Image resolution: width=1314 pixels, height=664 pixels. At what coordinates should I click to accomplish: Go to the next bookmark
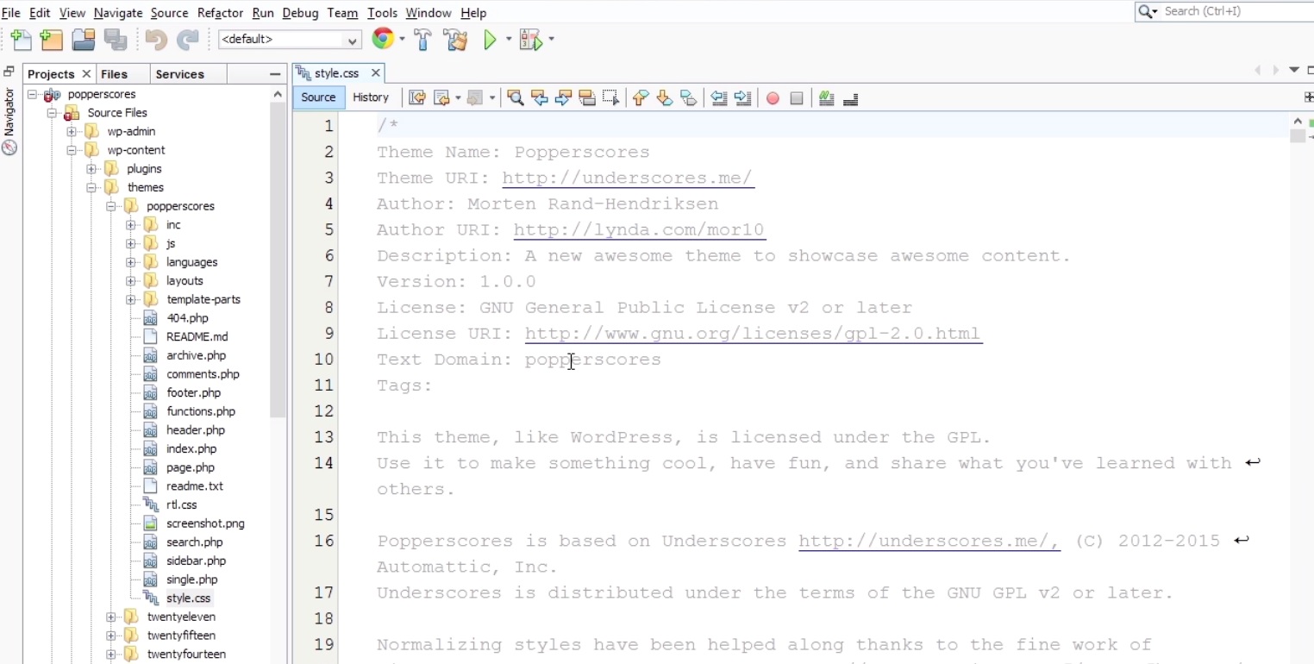[x=664, y=98]
